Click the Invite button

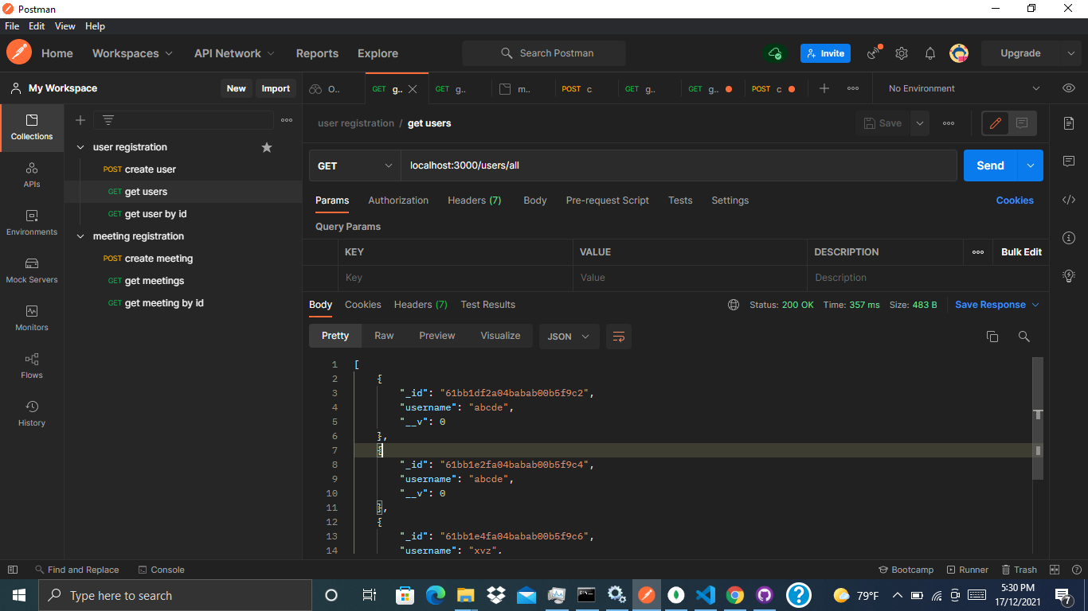825,53
